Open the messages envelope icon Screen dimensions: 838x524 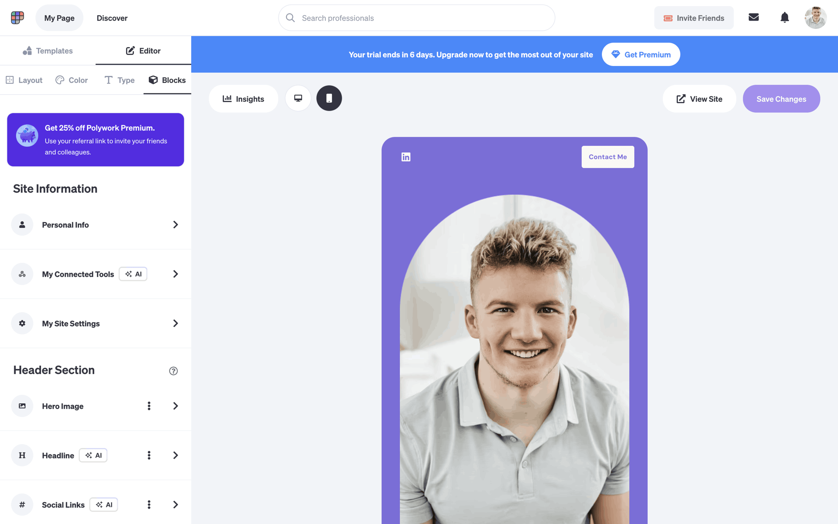(754, 17)
